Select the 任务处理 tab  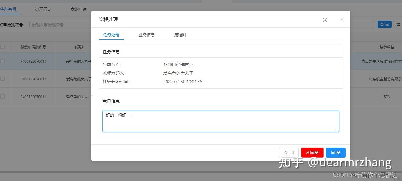click(x=111, y=35)
